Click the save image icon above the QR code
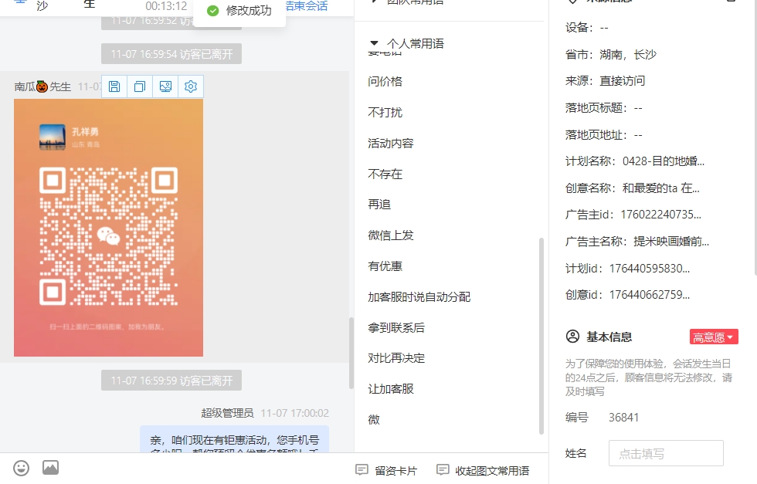The width and height of the screenshot is (757, 484). point(114,86)
